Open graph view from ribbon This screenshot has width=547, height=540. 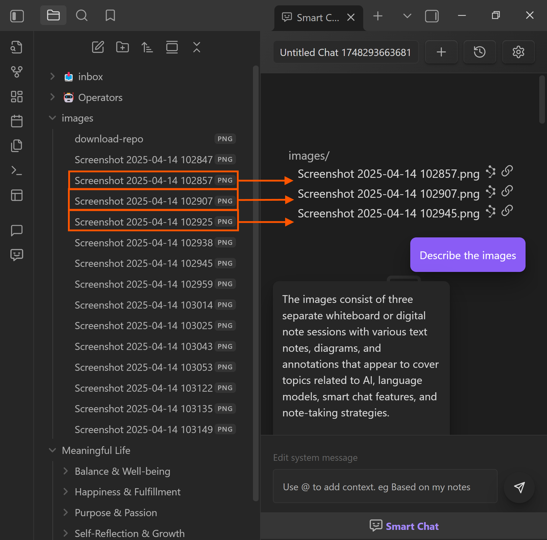(17, 72)
